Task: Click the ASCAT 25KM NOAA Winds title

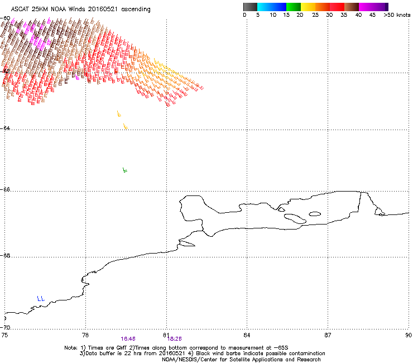Action: [x=80, y=9]
